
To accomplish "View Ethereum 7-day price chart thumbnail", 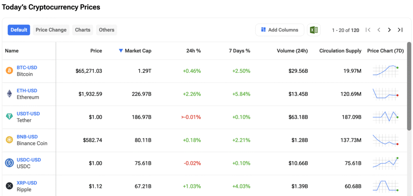I will pyautogui.click(x=386, y=94).
